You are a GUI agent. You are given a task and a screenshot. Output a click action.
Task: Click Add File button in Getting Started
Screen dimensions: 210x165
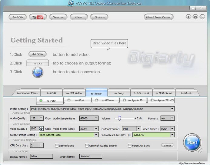click(38, 54)
